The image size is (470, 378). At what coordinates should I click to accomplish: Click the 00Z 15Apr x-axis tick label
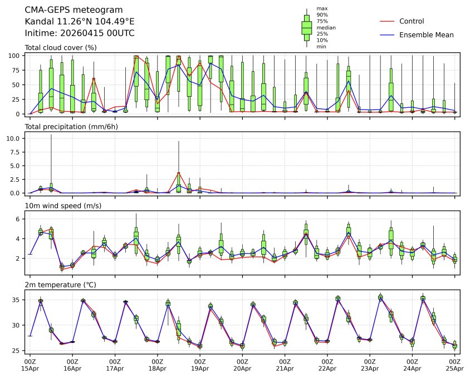(30, 365)
